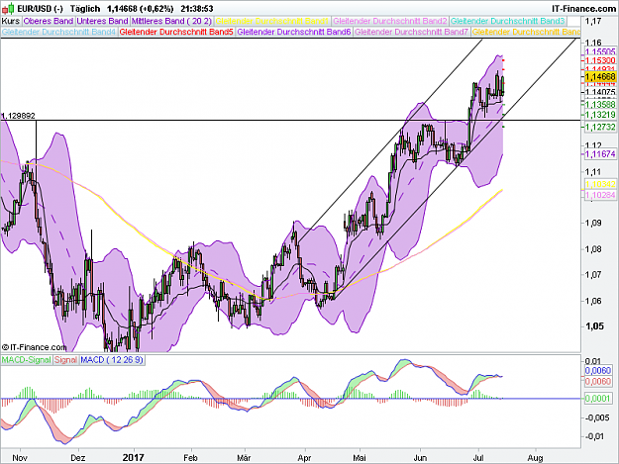Screen dimensions: 619x464
Task: Click the green 0,0001 histogram value tag
Action: tap(597, 399)
